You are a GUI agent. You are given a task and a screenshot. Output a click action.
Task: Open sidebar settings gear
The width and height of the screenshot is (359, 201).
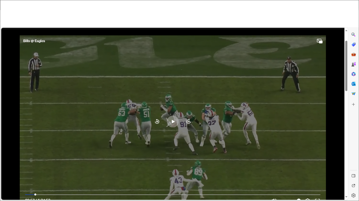click(353, 195)
